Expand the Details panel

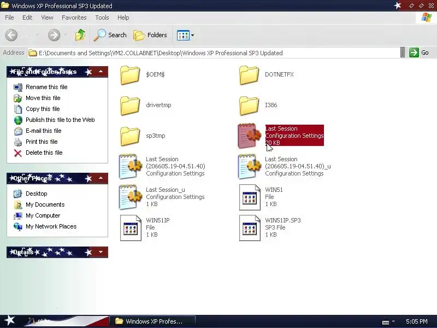click(101, 252)
